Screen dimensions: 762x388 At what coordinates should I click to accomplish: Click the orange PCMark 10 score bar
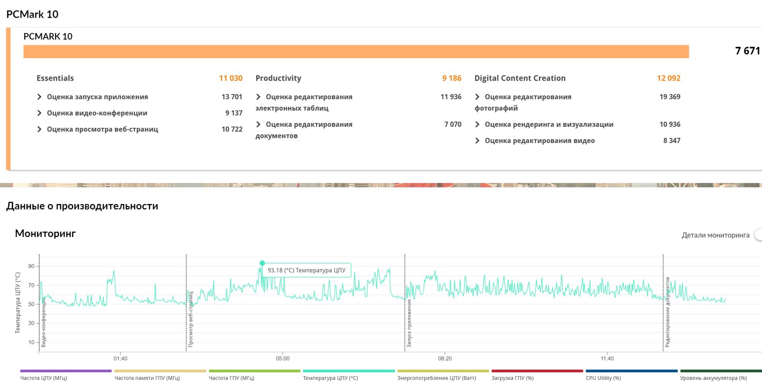[x=356, y=51]
